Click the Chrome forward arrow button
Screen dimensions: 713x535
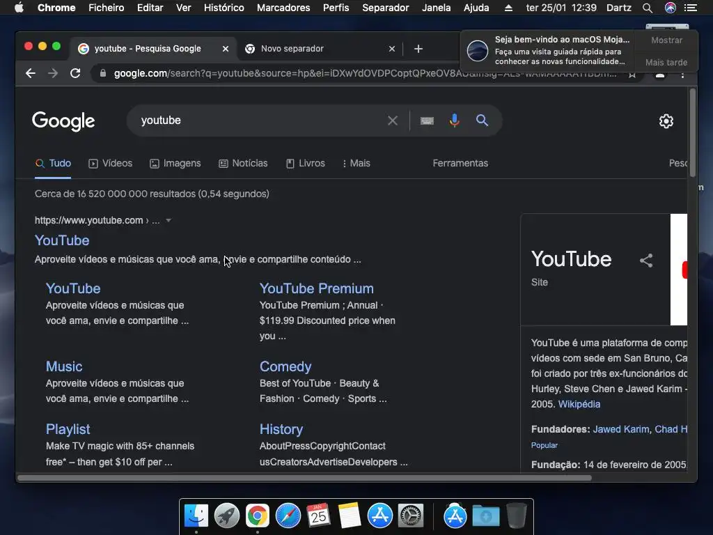tap(53, 73)
